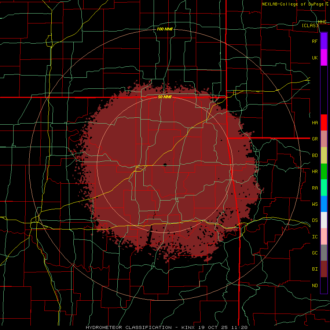
Task: Click the 'HA' legend label
Action: [315, 122]
